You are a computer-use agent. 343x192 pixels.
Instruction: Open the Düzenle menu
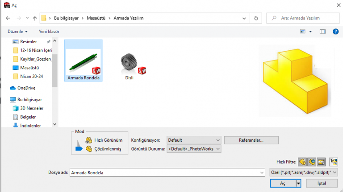click(18, 32)
